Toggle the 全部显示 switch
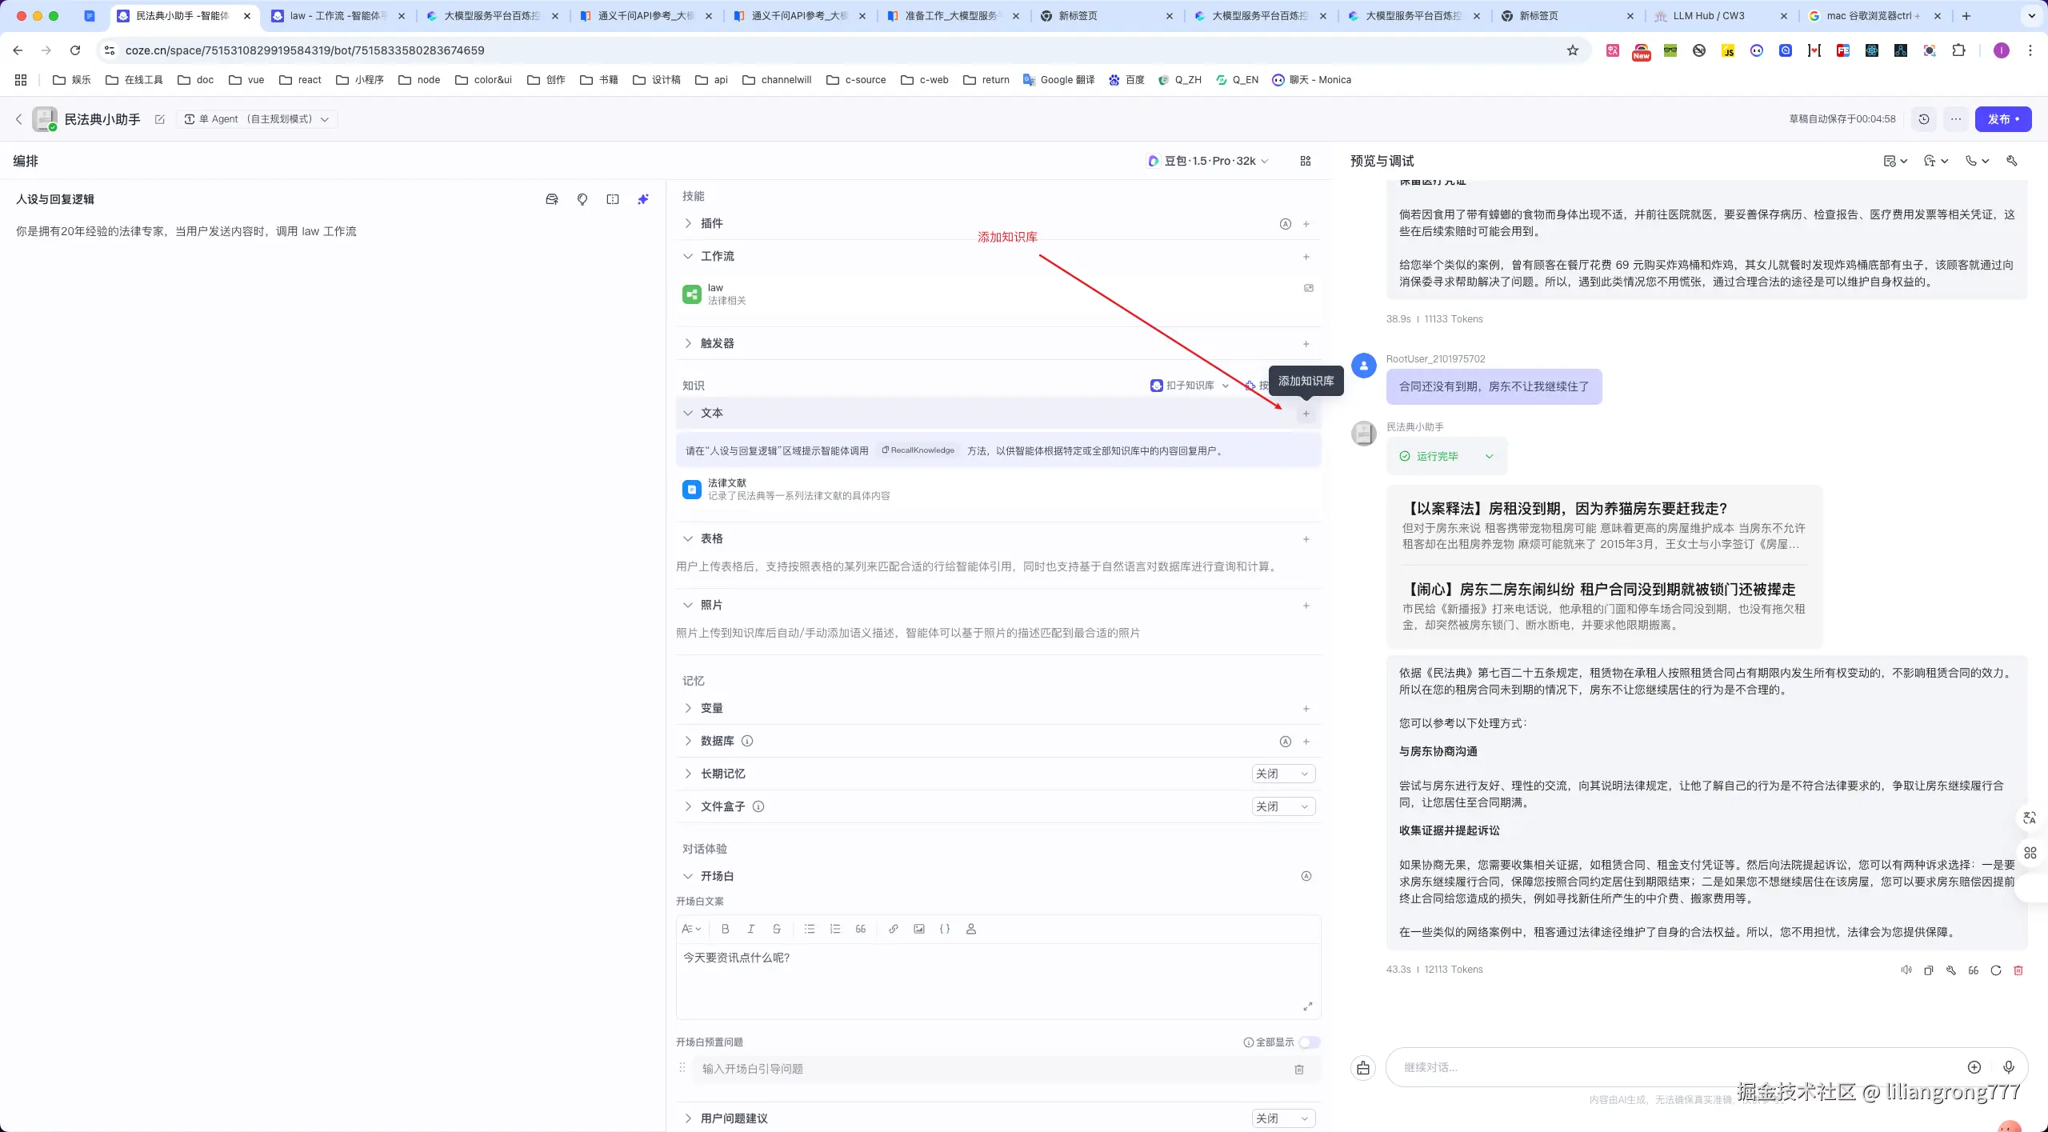Screen dimensions: 2048x1132 tap(1309, 1042)
